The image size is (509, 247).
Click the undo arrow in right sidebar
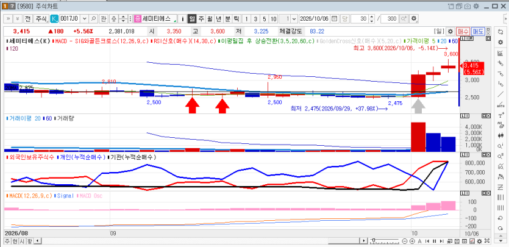click(x=500, y=218)
